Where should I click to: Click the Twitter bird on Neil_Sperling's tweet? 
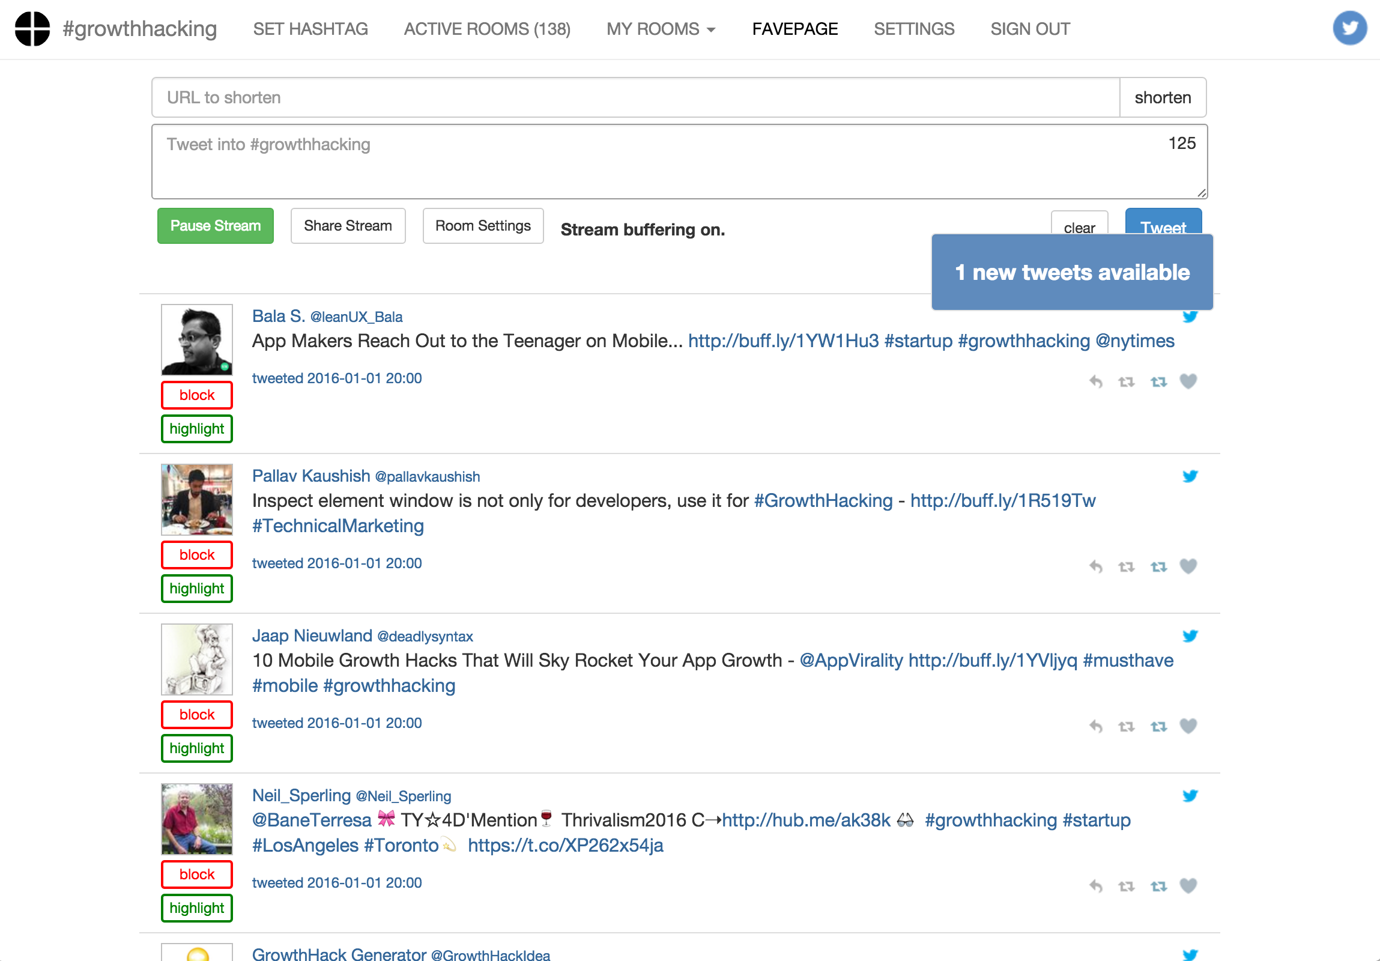click(1190, 795)
